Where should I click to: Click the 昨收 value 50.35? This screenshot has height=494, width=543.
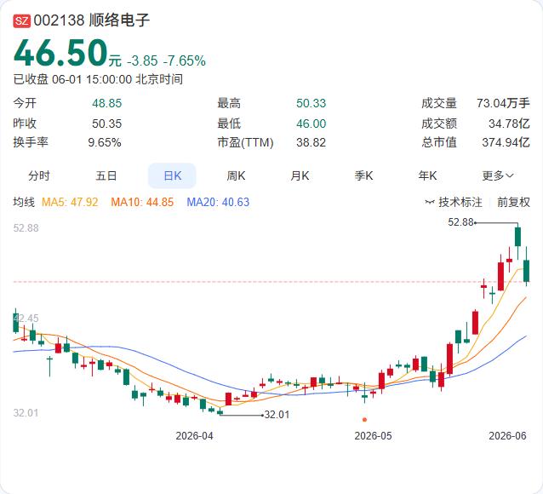[106, 123]
